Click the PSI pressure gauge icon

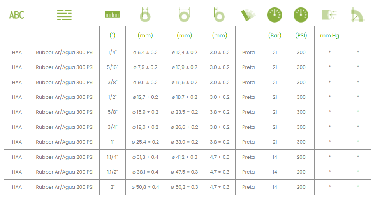(301, 15)
